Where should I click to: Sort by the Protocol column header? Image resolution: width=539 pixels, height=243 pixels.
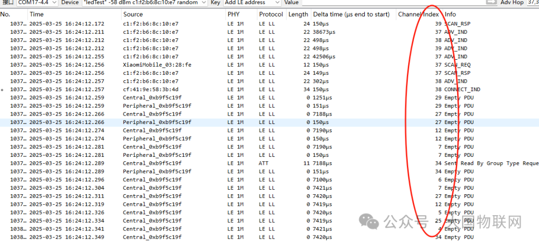coord(271,14)
